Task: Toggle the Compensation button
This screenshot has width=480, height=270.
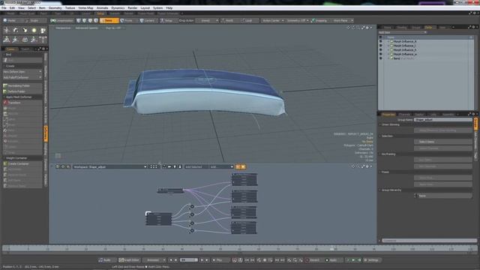Action: (x=62, y=20)
